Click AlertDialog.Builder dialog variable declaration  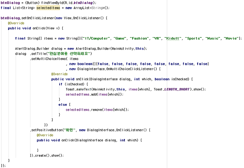pyautogui.click(x=38, y=49)
